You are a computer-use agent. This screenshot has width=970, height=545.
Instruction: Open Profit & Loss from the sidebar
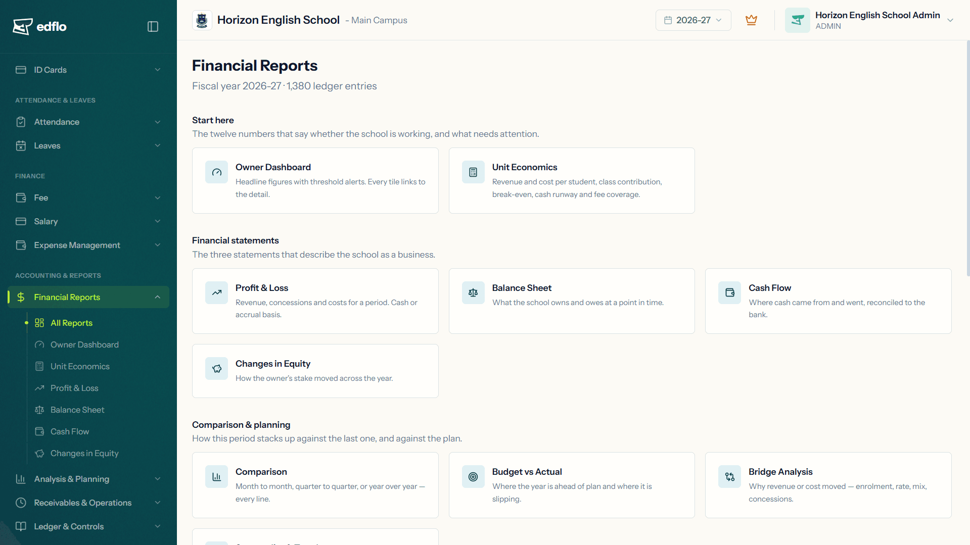(74, 388)
